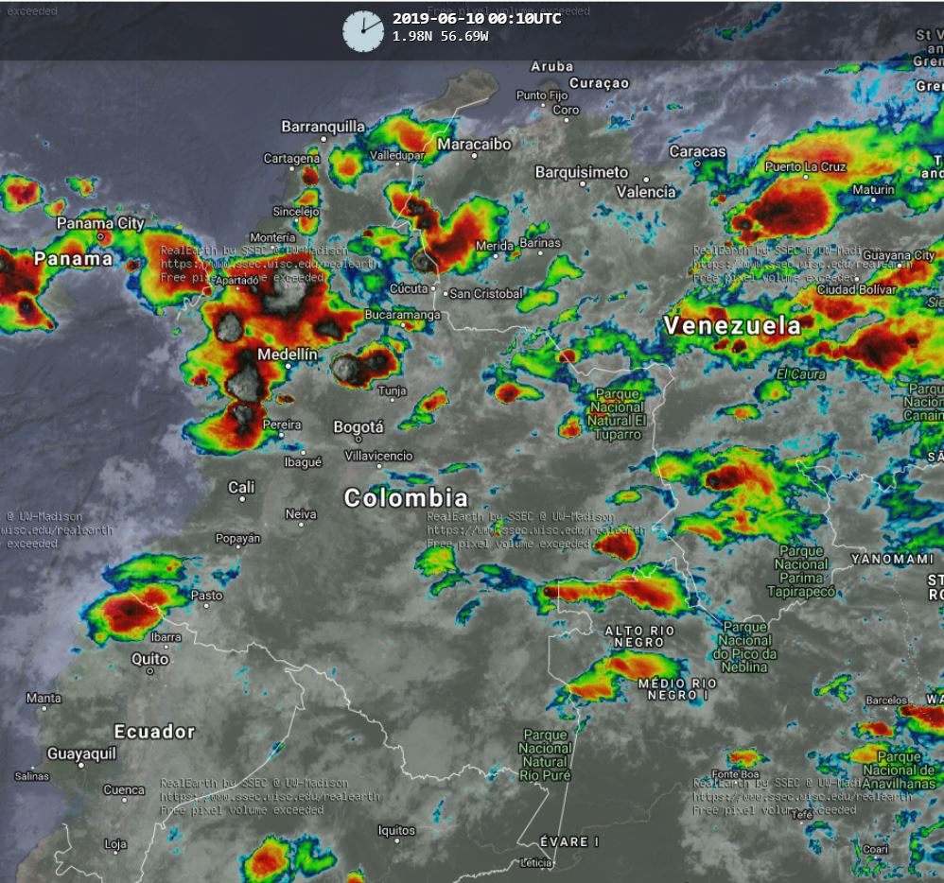Click the Iquitos city label
This screenshot has width=944, height=883.
[x=396, y=831]
